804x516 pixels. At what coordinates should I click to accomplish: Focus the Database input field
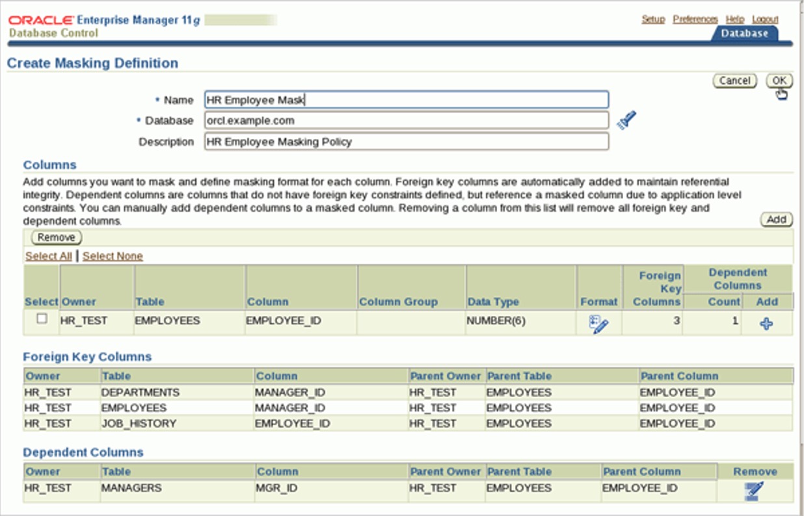[407, 120]
